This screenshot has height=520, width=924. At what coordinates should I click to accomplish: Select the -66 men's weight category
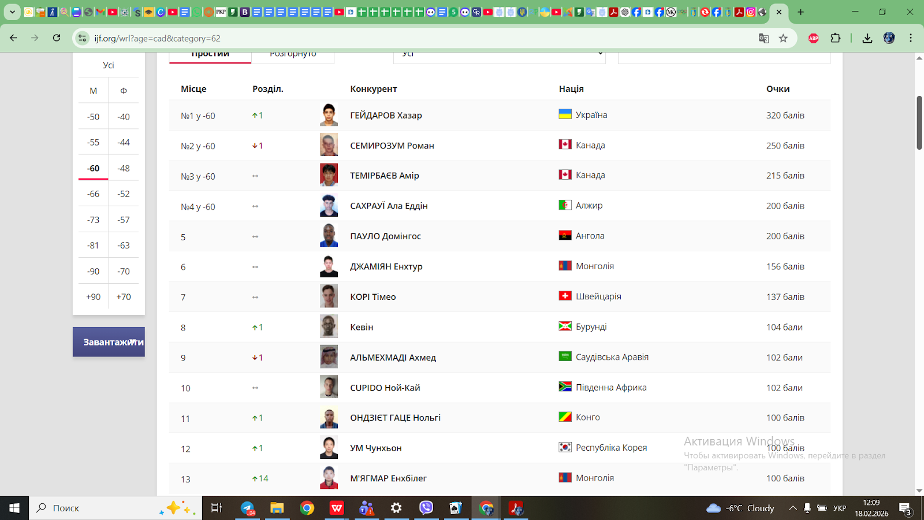(94, 194)
